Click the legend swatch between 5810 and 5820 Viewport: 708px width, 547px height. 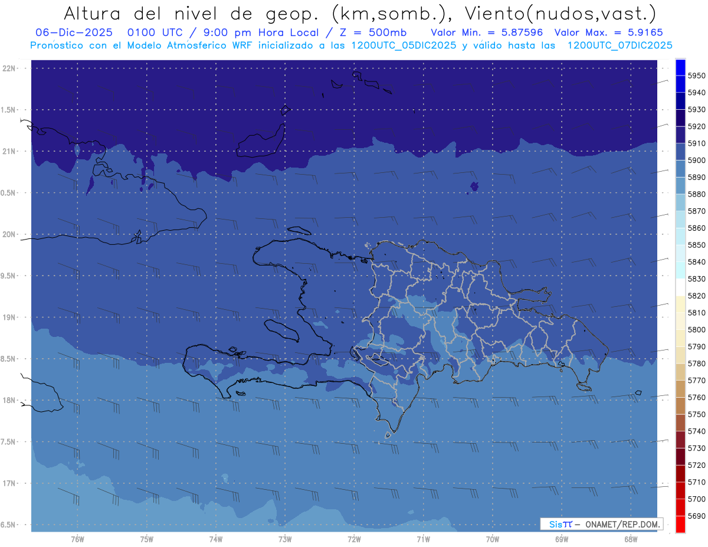(x=680, y=304)
